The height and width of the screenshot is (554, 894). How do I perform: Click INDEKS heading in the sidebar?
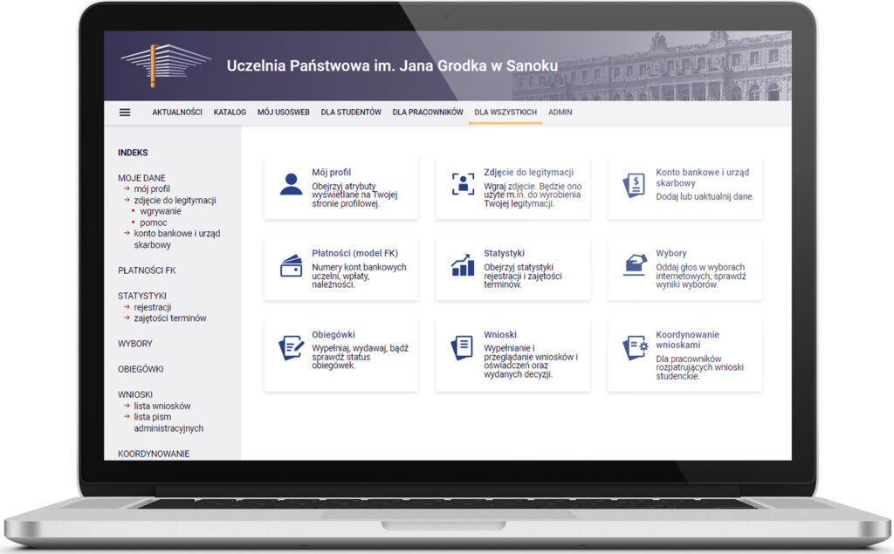(133, 153)
